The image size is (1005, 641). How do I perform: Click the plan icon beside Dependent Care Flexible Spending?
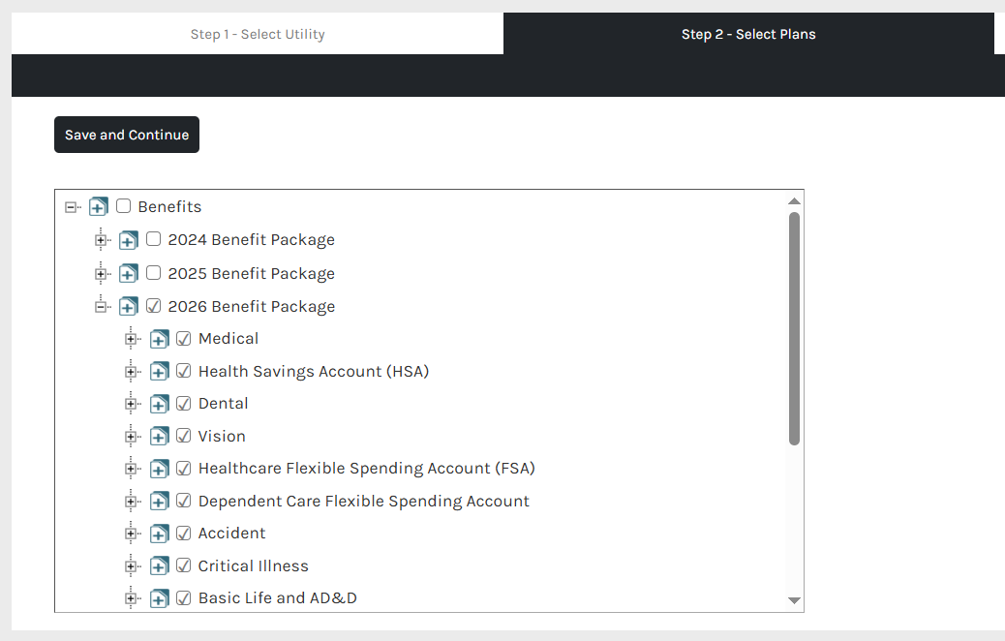point(159,501)
